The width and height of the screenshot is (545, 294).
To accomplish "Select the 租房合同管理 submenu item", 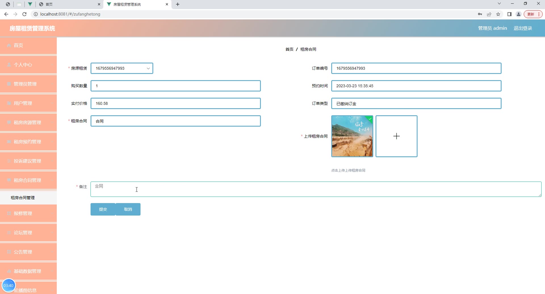I will tap(28, 198).
